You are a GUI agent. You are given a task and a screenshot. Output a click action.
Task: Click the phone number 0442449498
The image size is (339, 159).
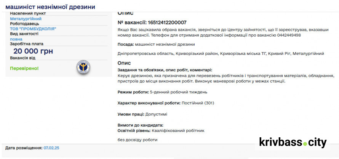click(x=288, y=35)
